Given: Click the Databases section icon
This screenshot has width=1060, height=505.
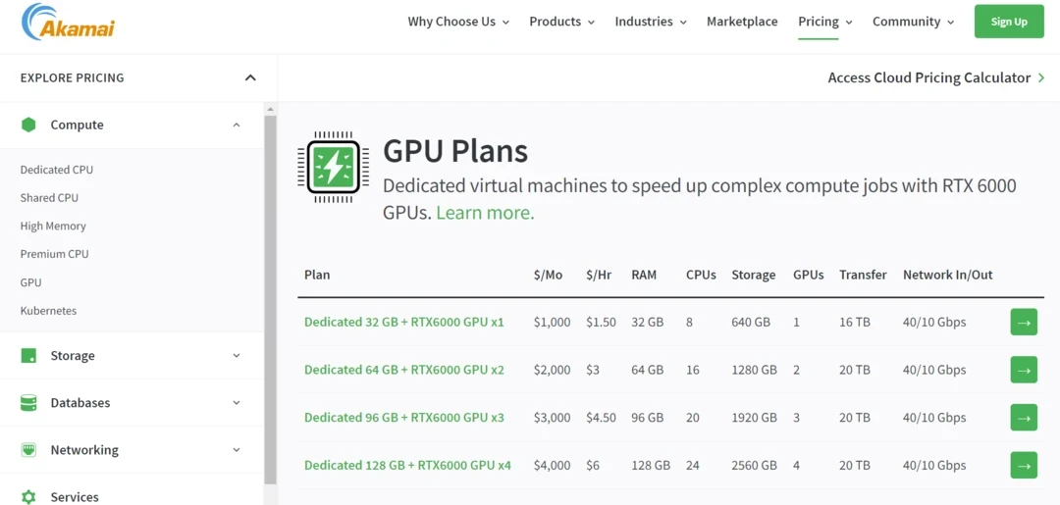Looking at the screenshot, I should [x=28, y=403].
